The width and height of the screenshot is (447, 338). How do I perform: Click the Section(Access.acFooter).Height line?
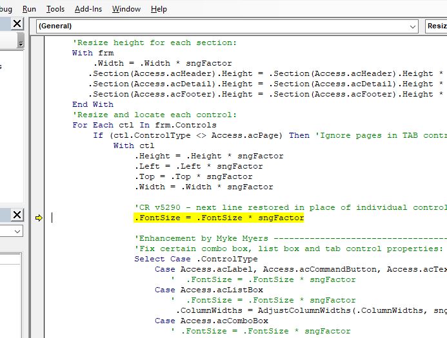click(x=266, y=94)
